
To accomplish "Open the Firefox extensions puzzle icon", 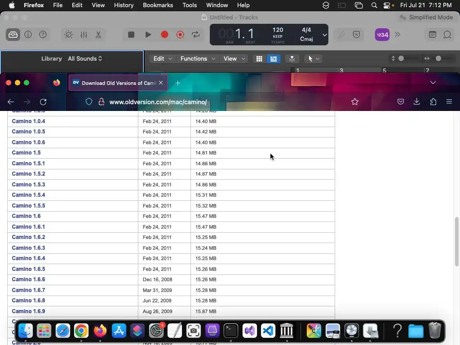I will (x=433, y=102).
